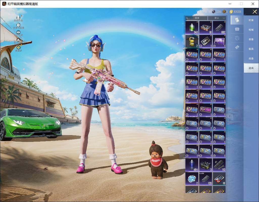
Task: Select the red 3-day card item 18
Action: tap(219, 178)
